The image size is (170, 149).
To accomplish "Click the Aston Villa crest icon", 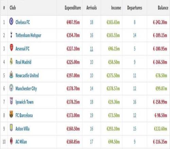I will (11, 128).
